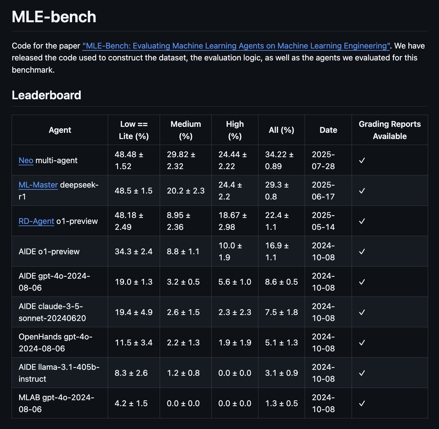Click checkmark in MLAB gpt-4o row
This screenshot has height=429, width=439.
(362, 403)
